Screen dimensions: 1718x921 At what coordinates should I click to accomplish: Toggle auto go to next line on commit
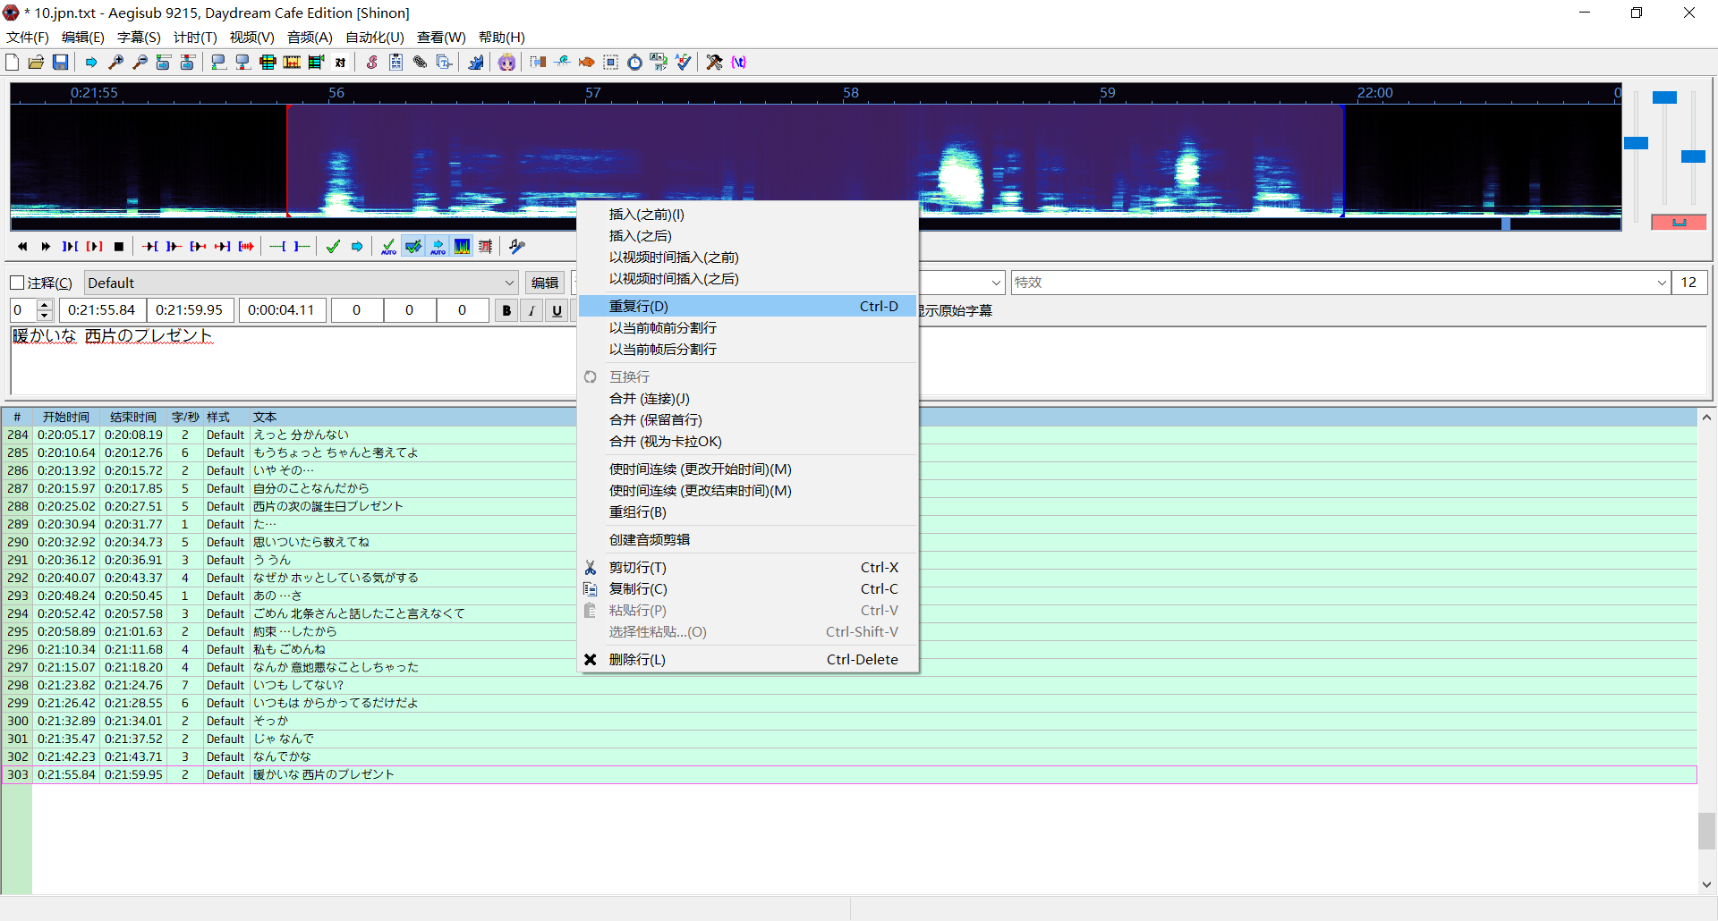(412, 247)
